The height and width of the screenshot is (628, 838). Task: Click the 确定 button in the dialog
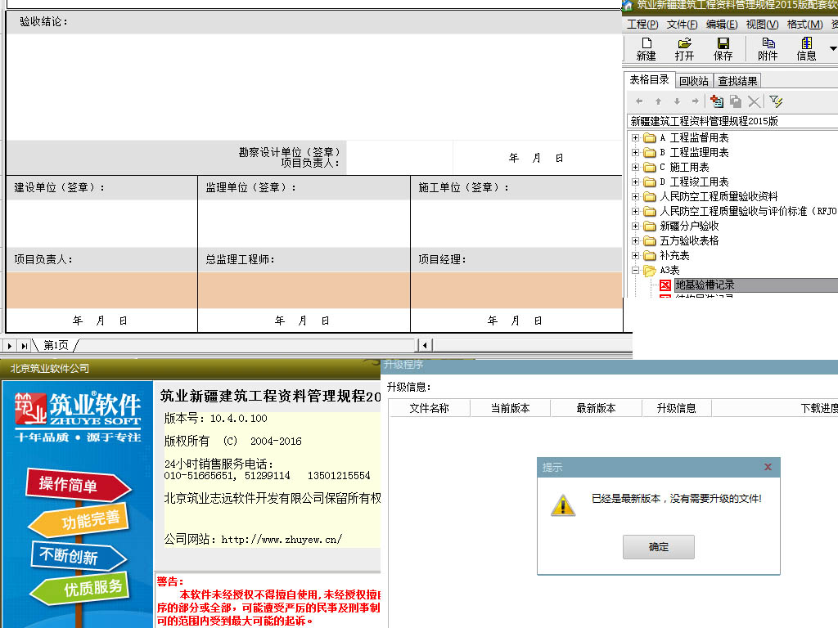[x=658, y=547]
